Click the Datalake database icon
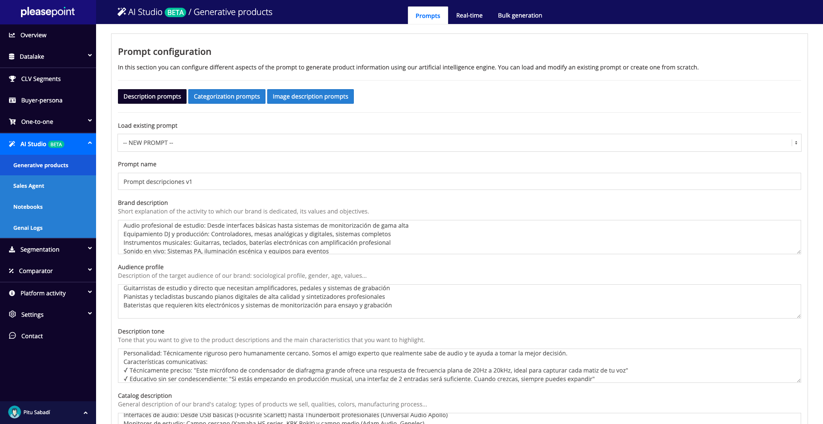Viewport: 823px width, 424px height. (12, 57)
